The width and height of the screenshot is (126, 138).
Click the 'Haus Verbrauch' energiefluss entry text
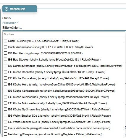click(59, 128)
